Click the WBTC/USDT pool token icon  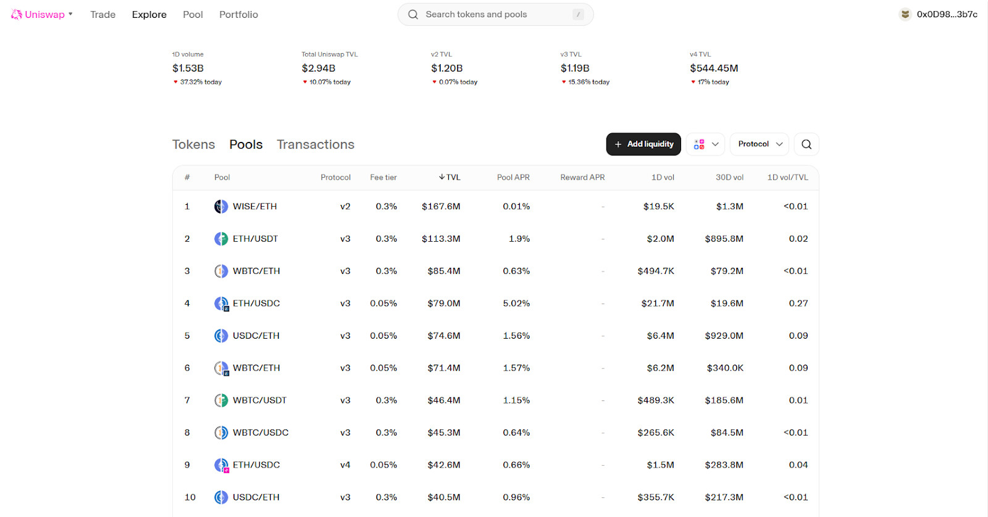(221, 400)
